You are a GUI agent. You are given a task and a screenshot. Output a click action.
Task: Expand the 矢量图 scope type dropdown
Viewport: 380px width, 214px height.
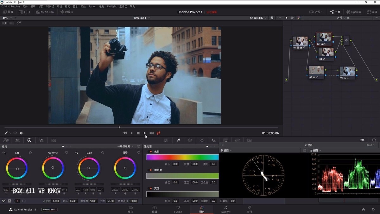[226, 150]
